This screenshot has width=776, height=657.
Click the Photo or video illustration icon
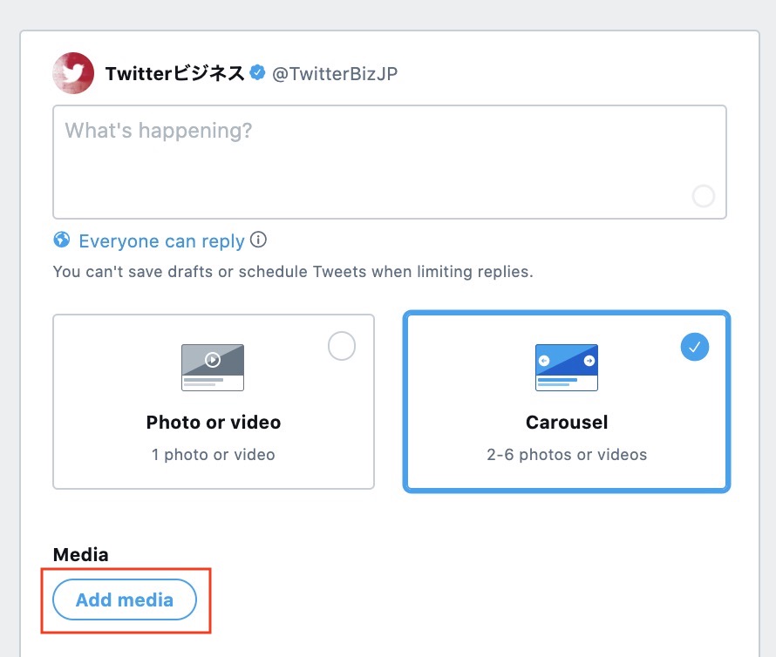[213, 367]
